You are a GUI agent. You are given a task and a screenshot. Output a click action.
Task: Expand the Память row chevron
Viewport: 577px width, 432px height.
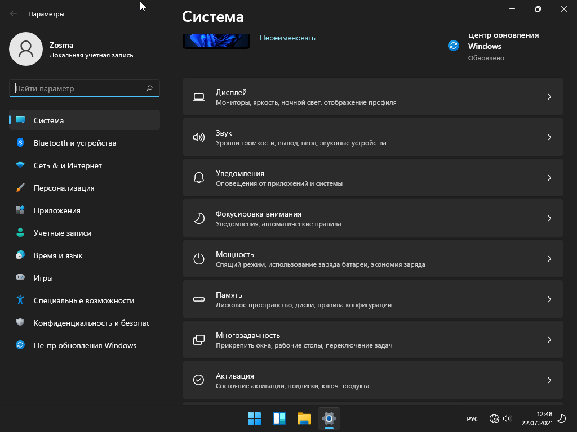click(549, 299)
